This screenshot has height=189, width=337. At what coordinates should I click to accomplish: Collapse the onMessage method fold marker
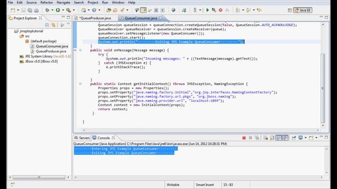(x=81, y=50)
